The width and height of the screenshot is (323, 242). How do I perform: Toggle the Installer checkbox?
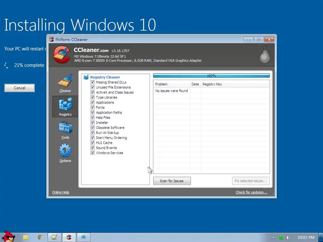coord(92,123)
